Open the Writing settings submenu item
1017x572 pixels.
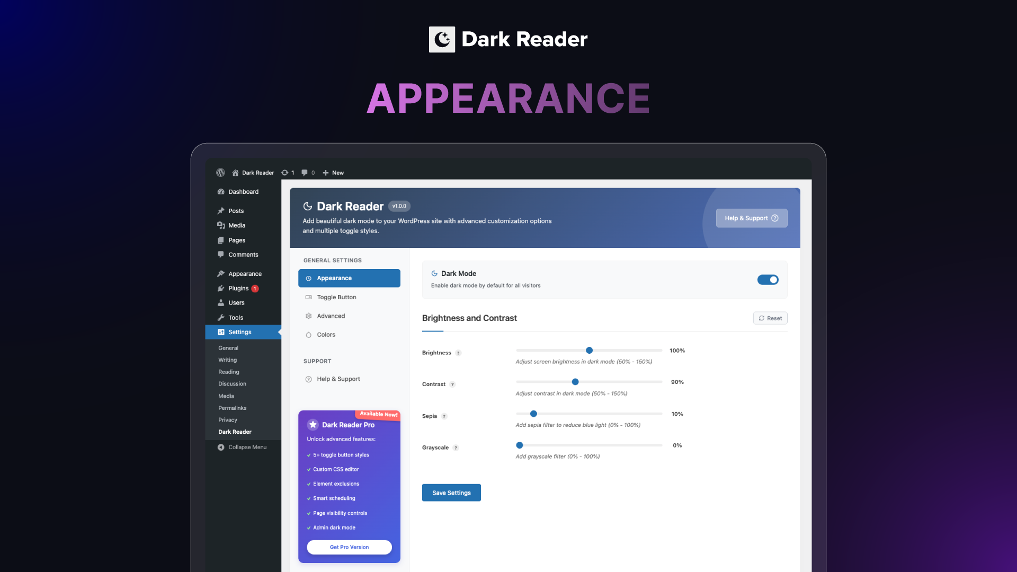point(228,360)
